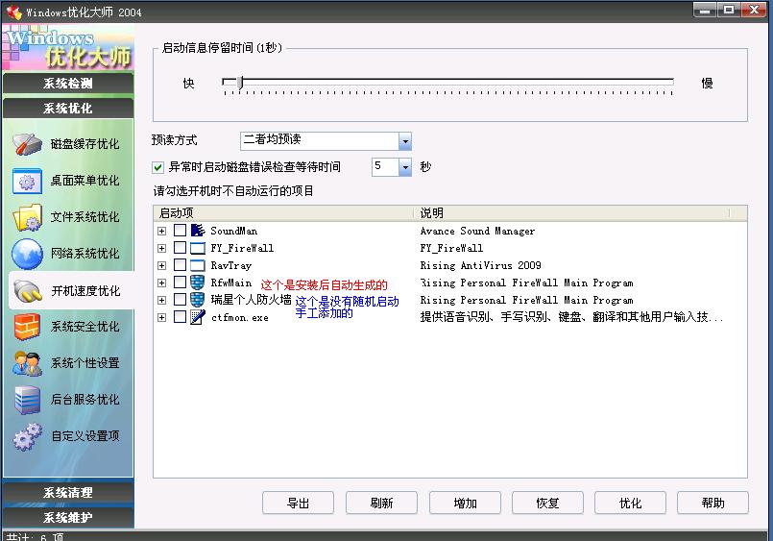Click the 恢复 button

547,503
